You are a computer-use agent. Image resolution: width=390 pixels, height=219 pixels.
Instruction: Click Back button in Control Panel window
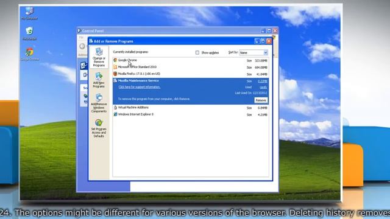click(x=82, y=46)
